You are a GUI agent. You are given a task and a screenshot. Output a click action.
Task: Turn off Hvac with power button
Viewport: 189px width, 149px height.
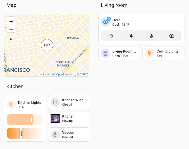tap(111, 36)
